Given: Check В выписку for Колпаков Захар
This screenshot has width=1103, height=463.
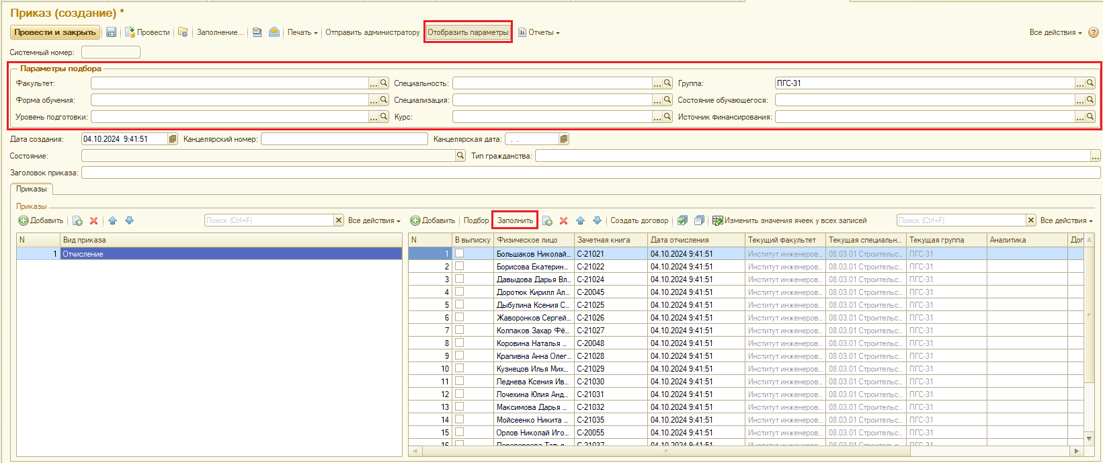Looking at the screenshot, I should tap(459, 330).
